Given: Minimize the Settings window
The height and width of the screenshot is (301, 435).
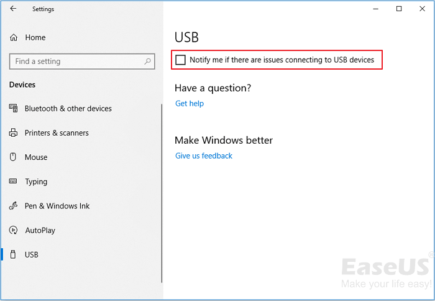Looking at the screenshot, I should [x=375, y=9].
